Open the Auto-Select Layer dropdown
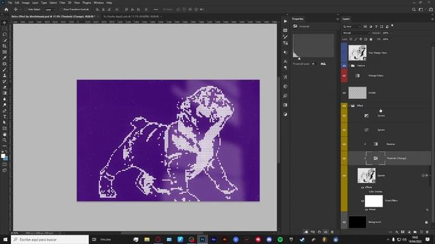 50,9
